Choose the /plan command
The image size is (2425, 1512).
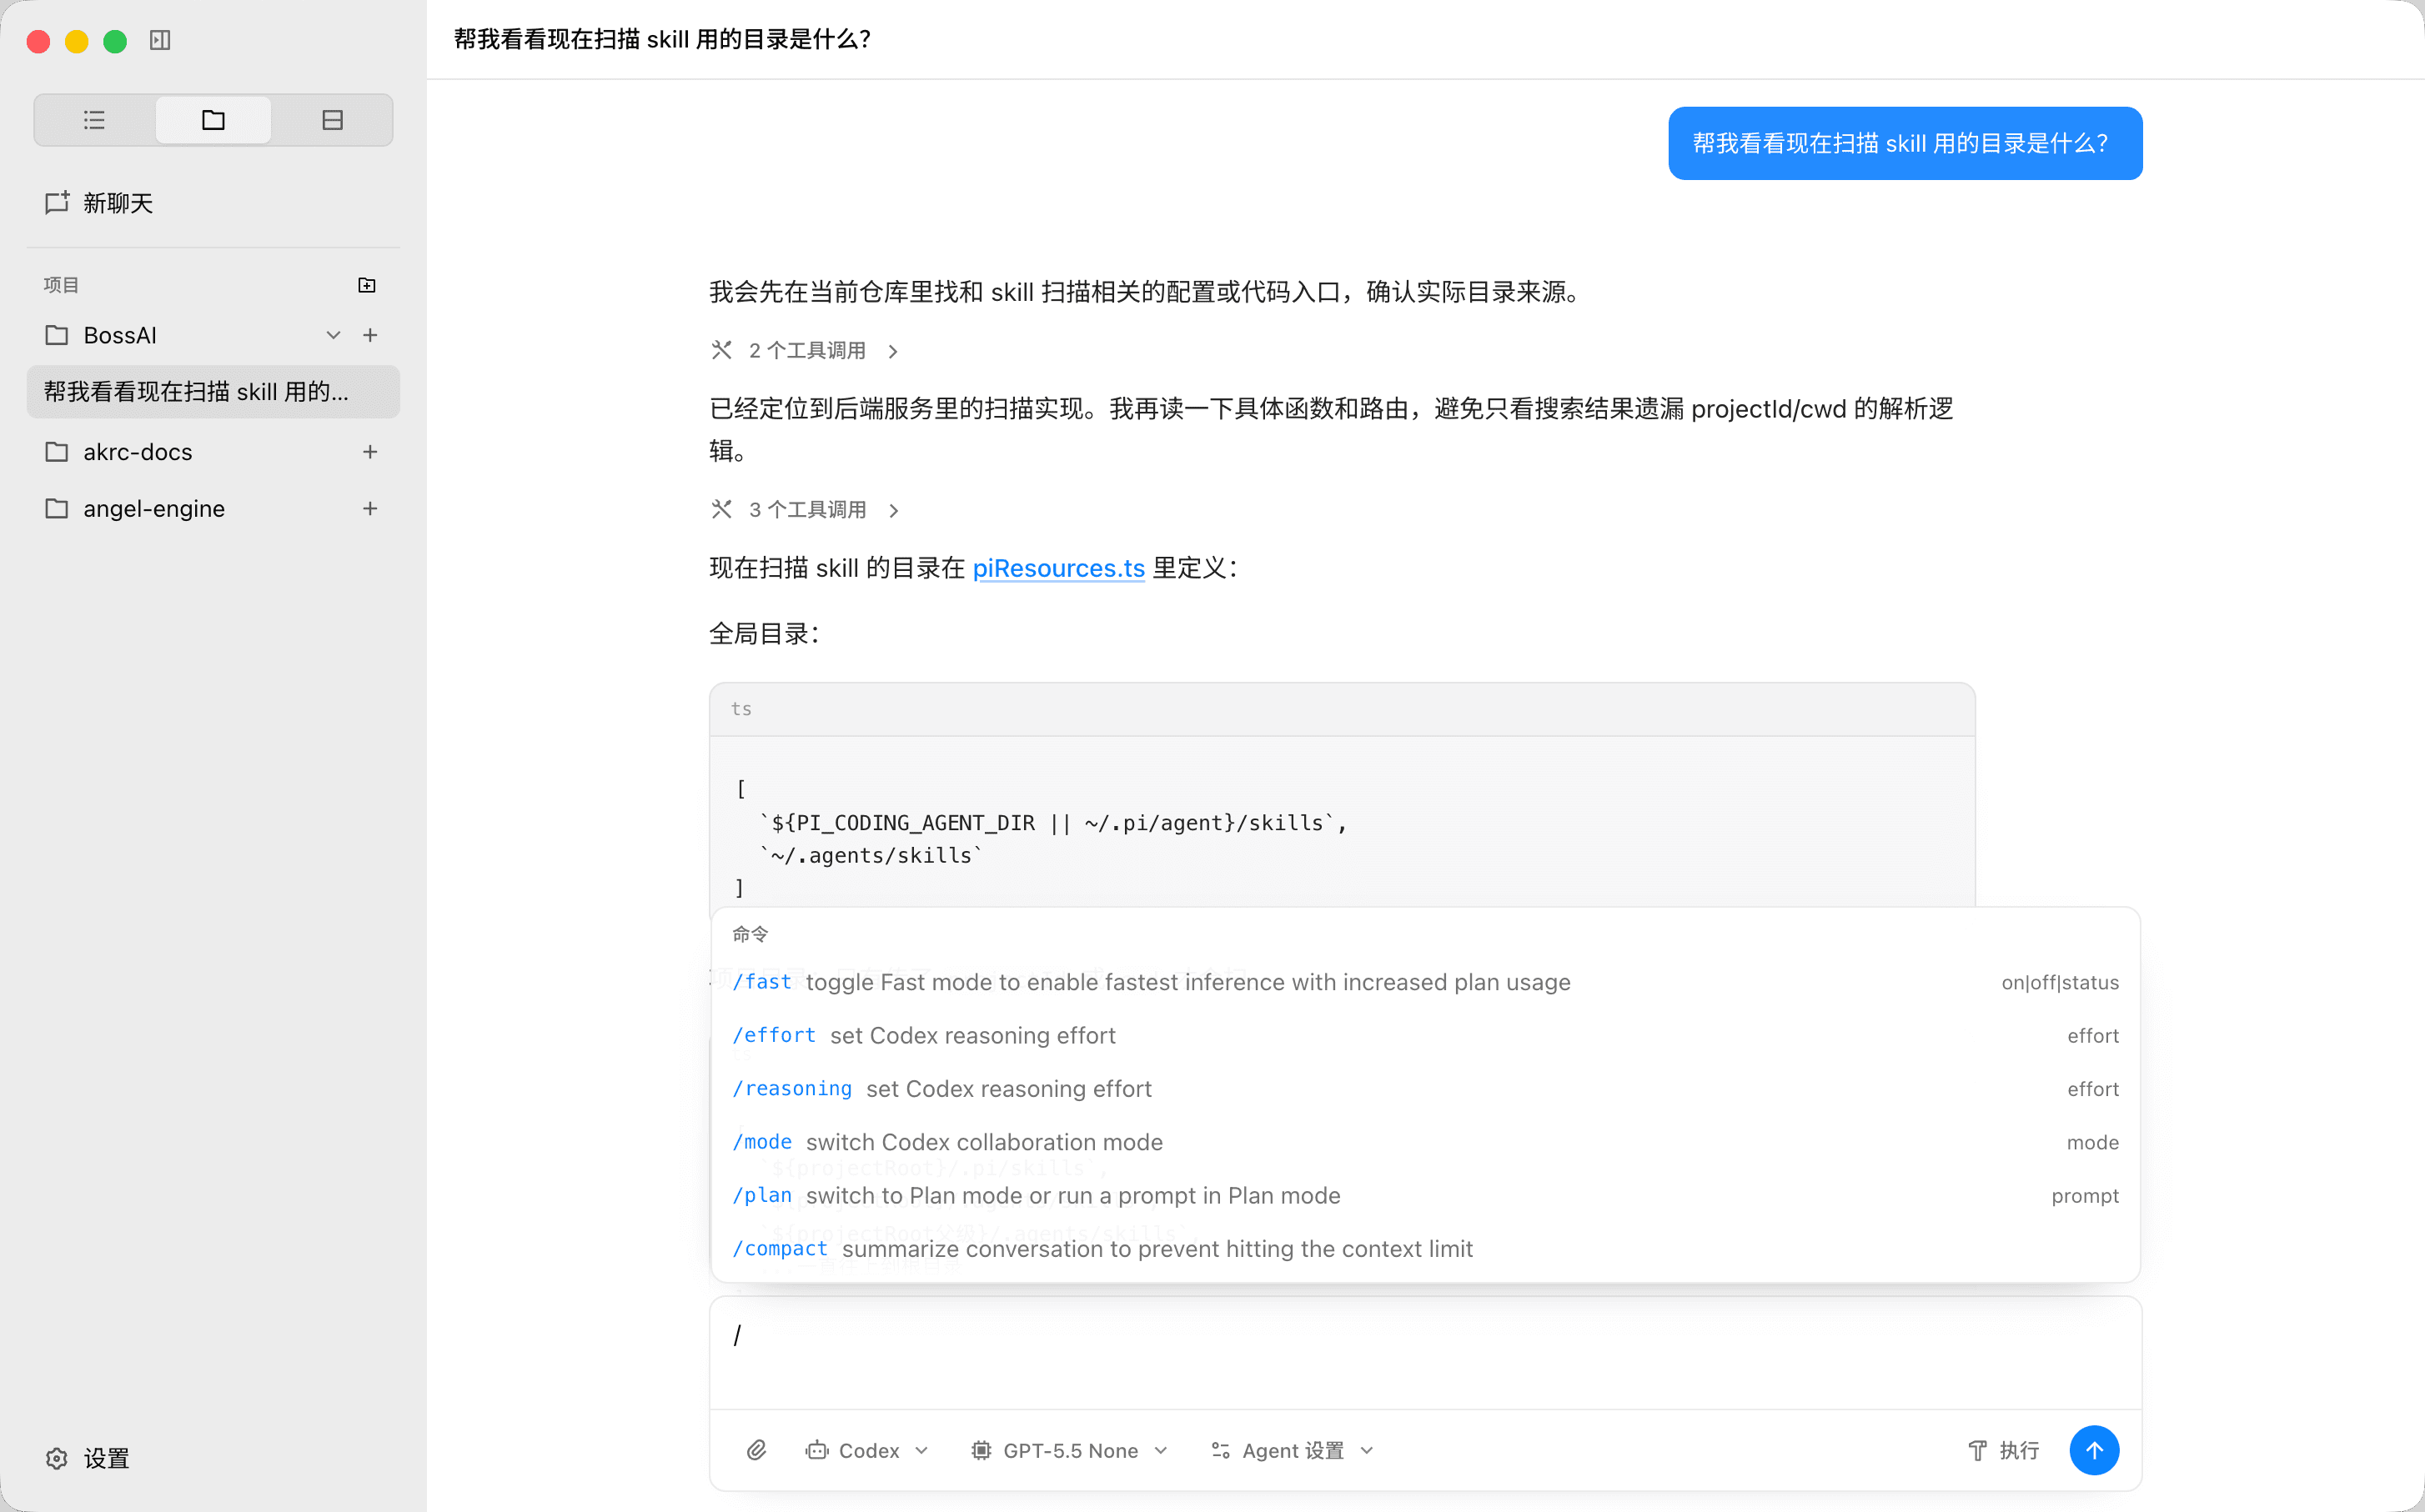tap(1424, 1196)
